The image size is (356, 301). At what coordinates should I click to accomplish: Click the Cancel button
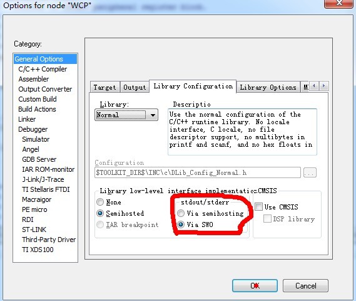[x=305, y=286]
